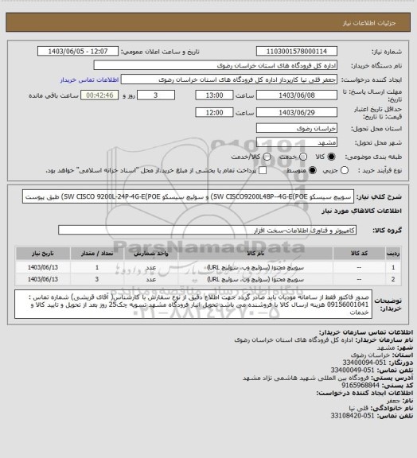This screenshot has width=417, height=458.
Task: Click the نام کالا column header
Action: [255, 254]
